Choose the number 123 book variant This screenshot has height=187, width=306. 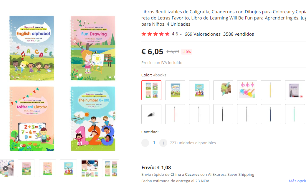pos(199,90)
